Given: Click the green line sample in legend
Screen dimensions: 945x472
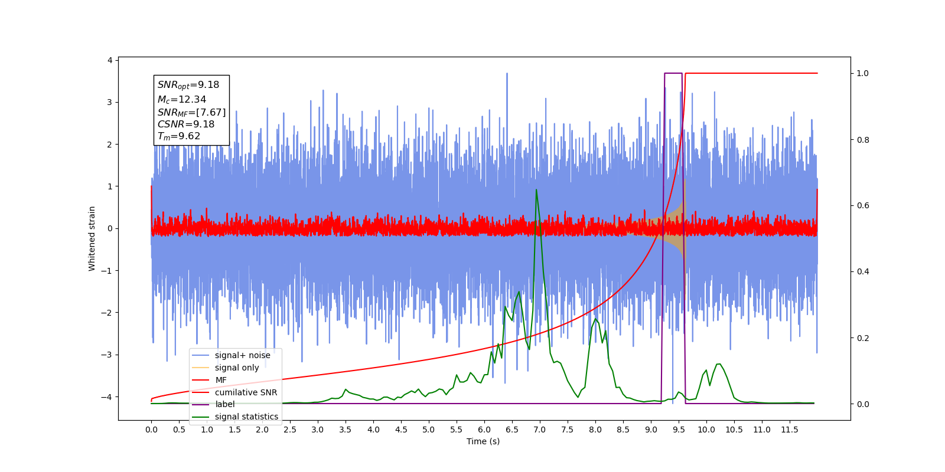Looking at the screenshot, I should click(x=201, y=417).
